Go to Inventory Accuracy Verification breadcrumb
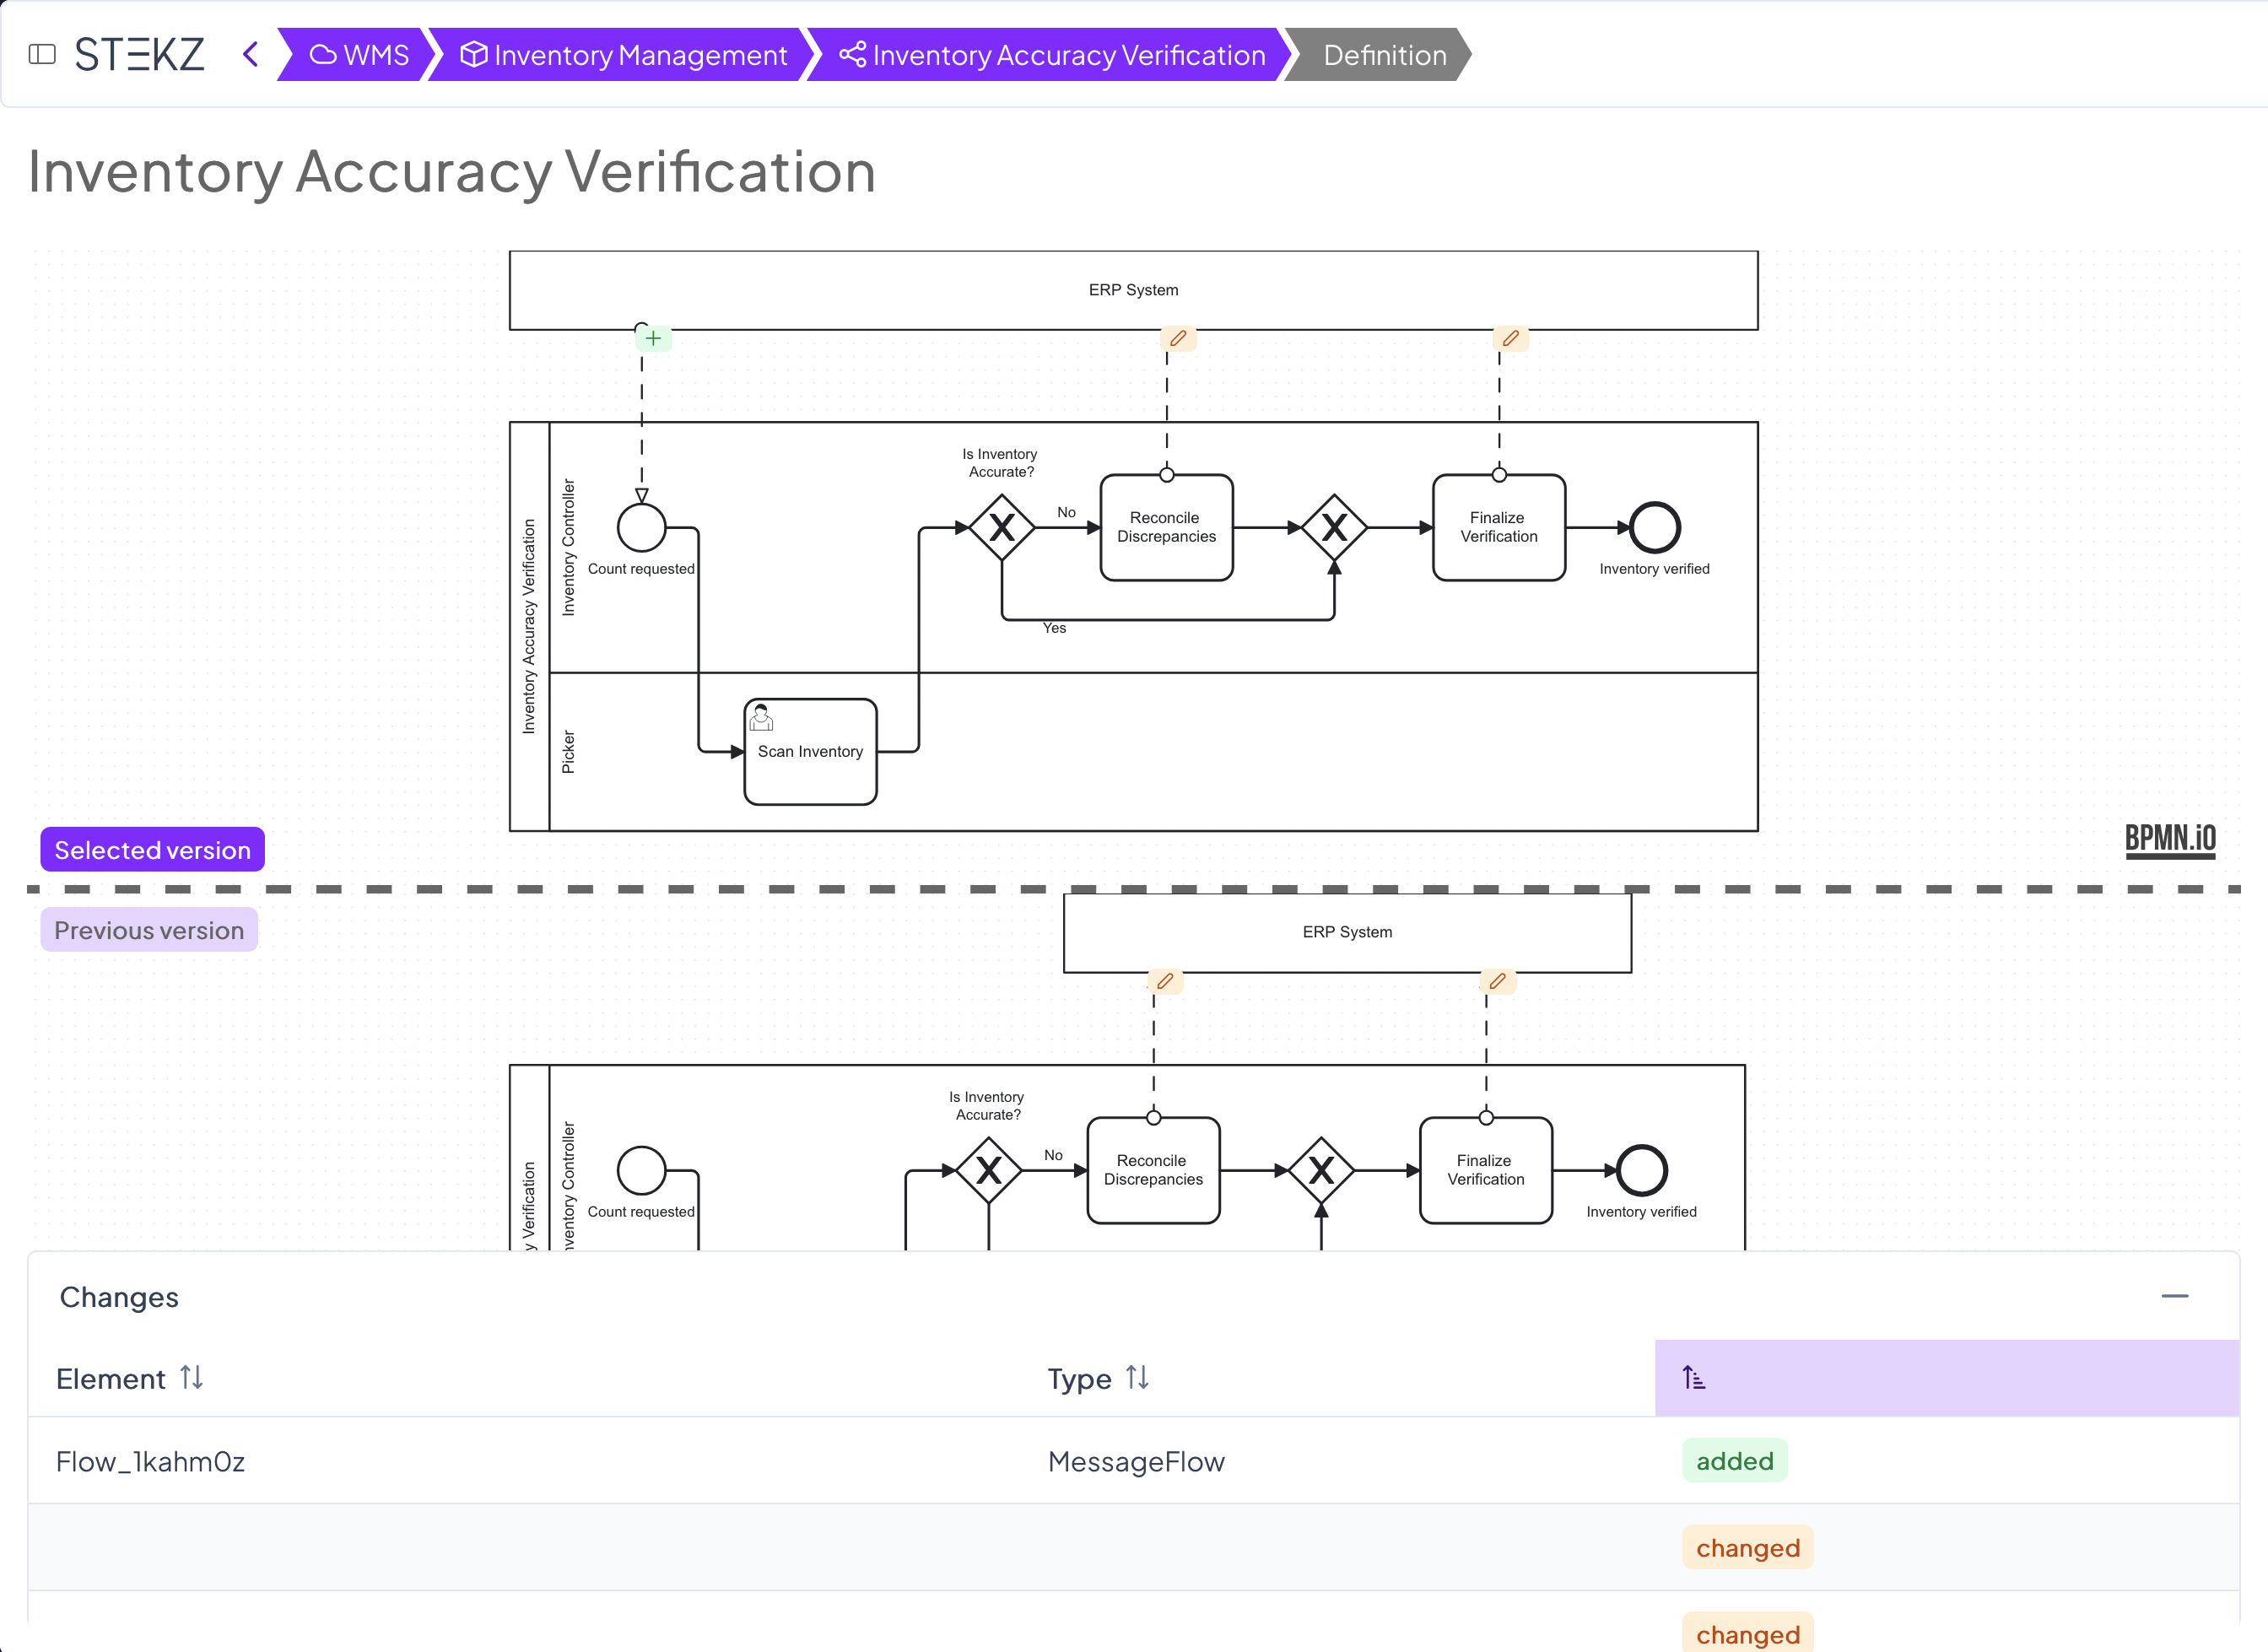Viewport: 2268px width, 1652px height. [1052, 54]
